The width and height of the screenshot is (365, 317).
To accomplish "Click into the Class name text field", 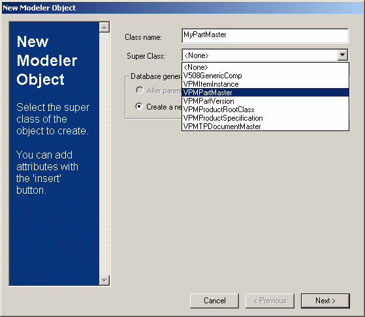I will click(x=265, y=36).
